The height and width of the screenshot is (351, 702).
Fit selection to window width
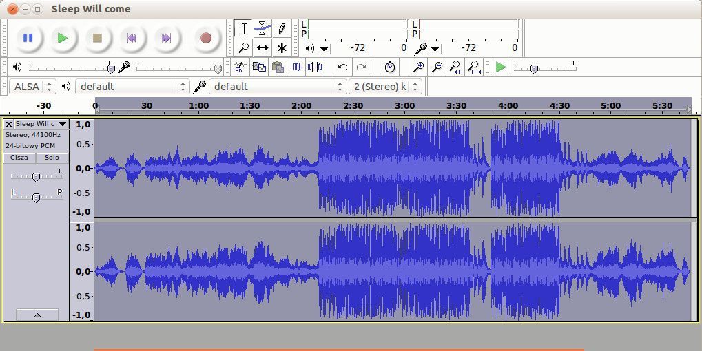[x=456, y=67]
